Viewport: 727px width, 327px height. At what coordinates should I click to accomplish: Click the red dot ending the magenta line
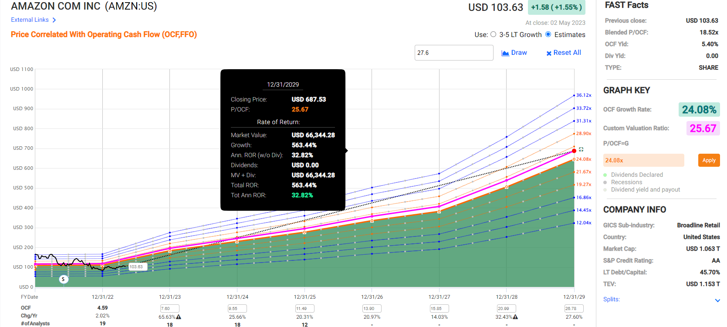click(x=574, y=151)
